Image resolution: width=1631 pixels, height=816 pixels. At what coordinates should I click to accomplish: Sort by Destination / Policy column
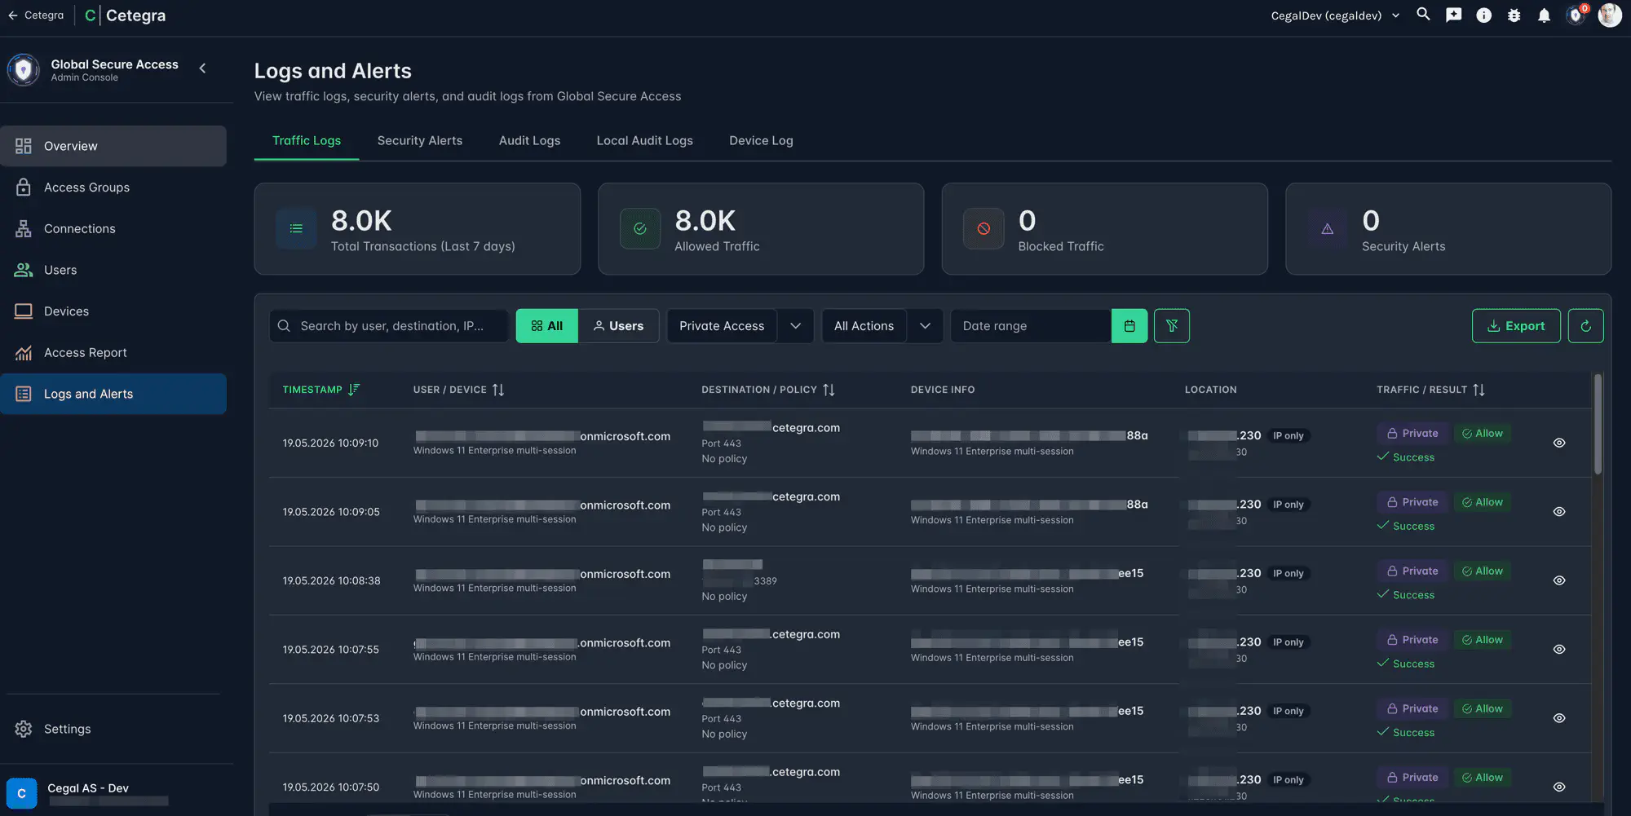point(767,390)
